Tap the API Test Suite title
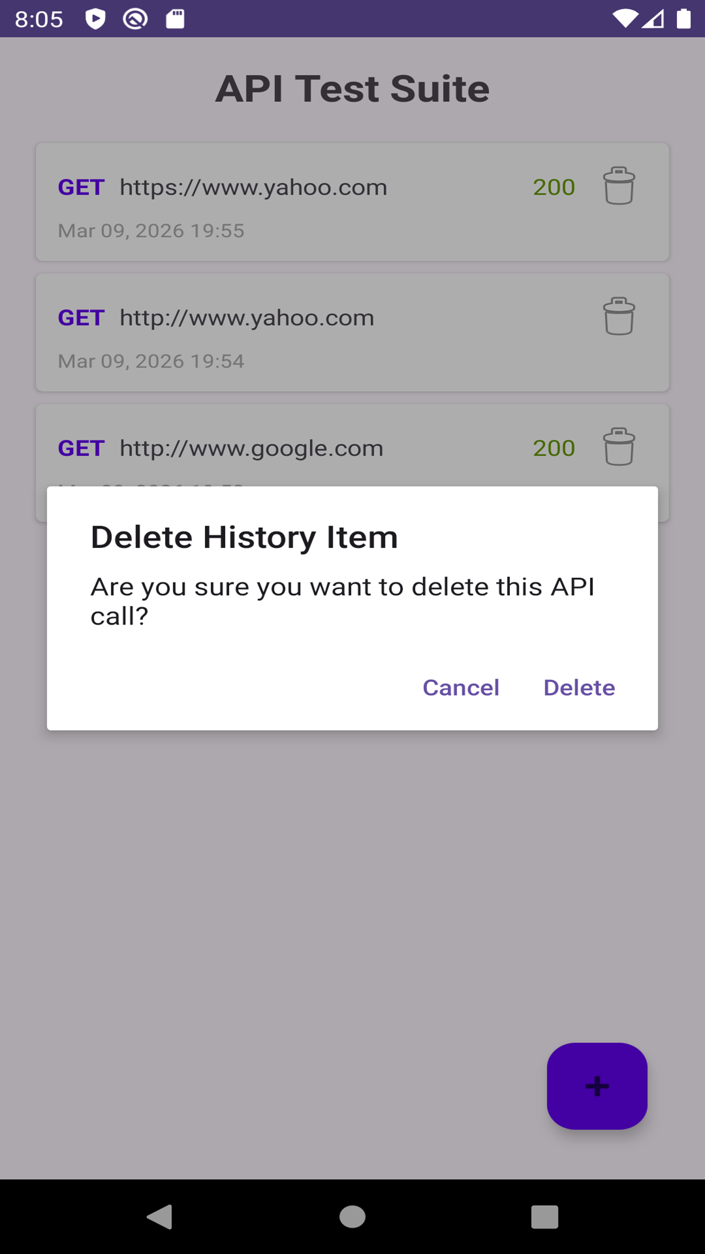The height and width of the screenshot is (1254, 705). click(x=352, y=89)
